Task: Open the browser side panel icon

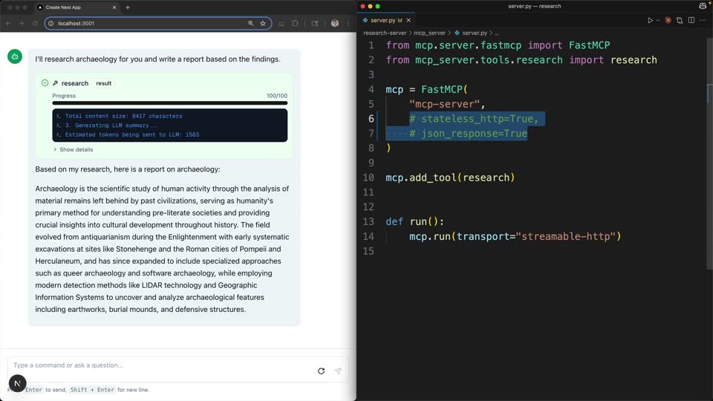Action: (315, 23)
